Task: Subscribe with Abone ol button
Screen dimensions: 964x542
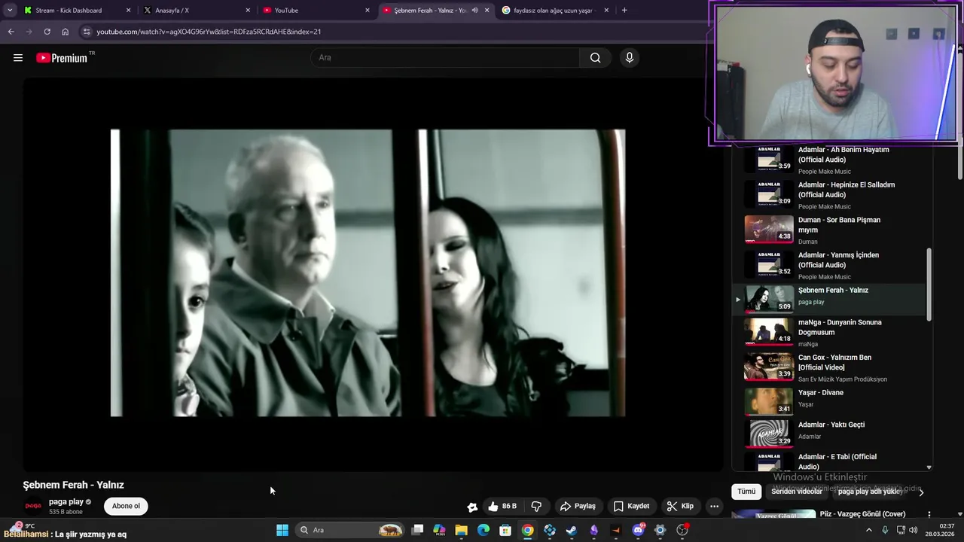Action: [126, 506]
